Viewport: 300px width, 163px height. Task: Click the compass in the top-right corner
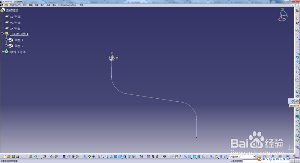pos(283,15)
